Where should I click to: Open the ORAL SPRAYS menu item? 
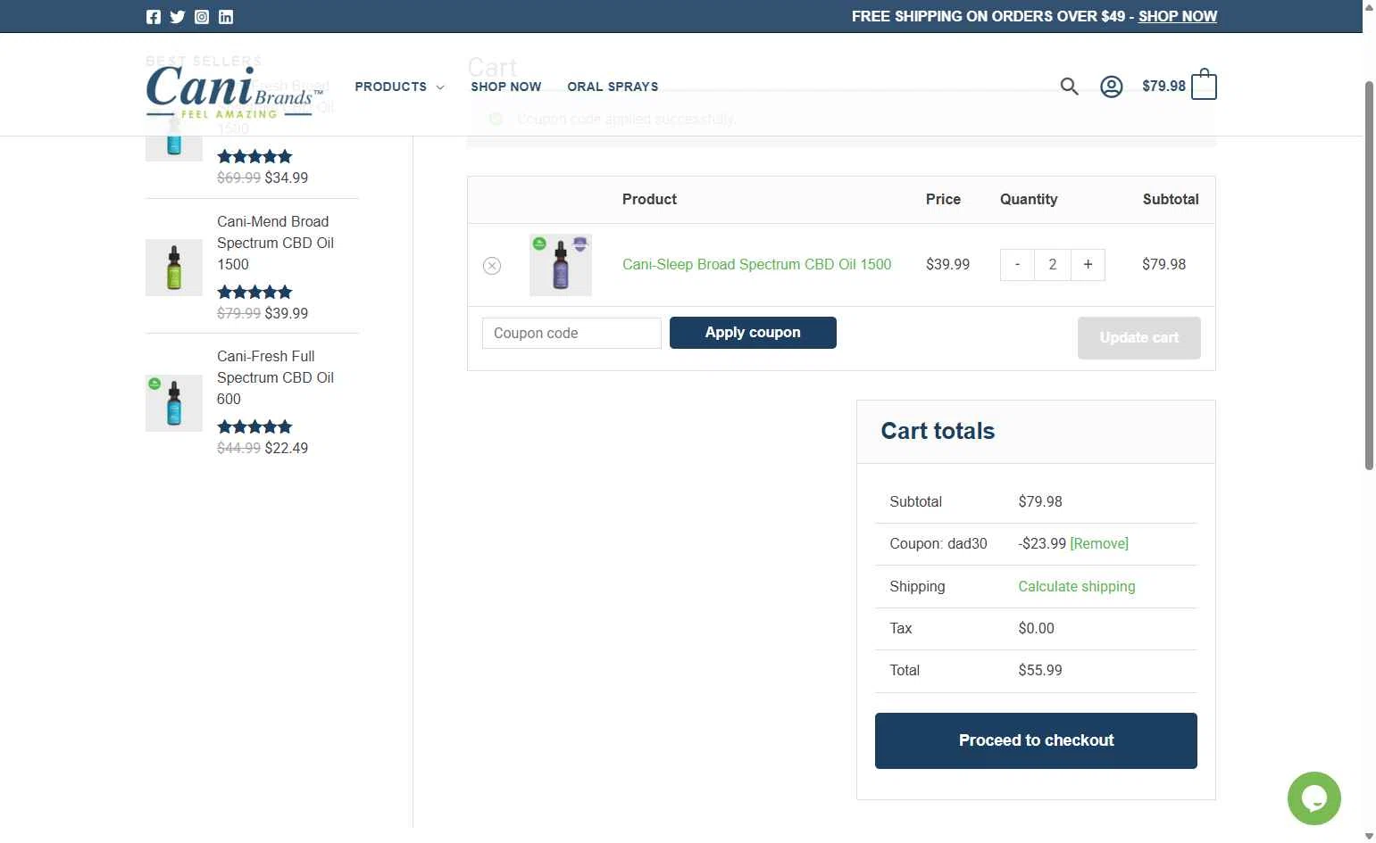613,87
